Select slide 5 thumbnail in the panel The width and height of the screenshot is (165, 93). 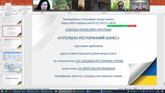(x=12, y=19)
